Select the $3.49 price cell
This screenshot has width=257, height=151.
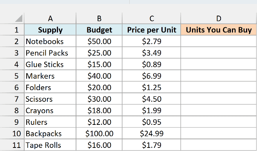point(152,53)
